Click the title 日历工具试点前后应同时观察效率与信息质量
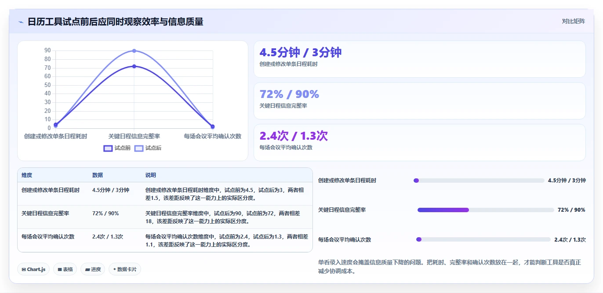This screenshot has height=293, width=603. (x=116, y=22)
